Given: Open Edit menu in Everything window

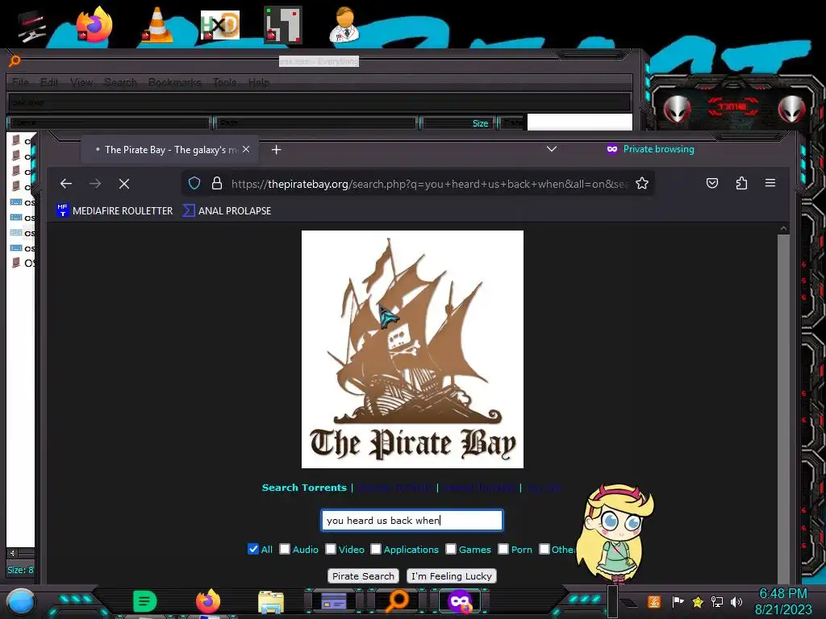Looking at the screenshot, I should point(49,82).
